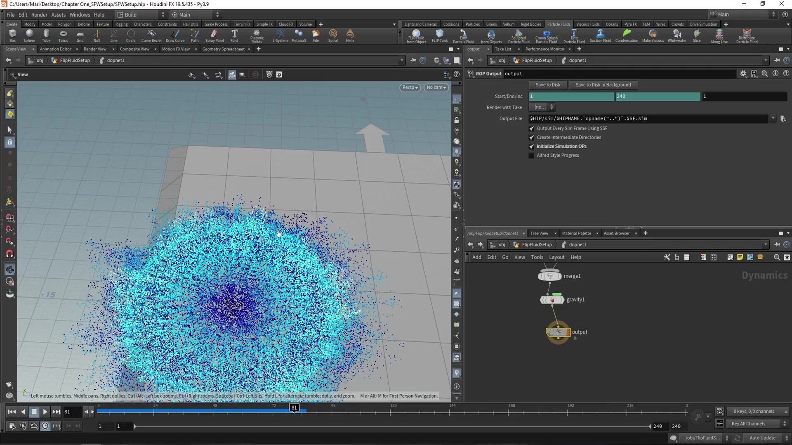The image size is (792, 445).
Task: Enable Alfred Style Progress checkbox
Action: 532,156
